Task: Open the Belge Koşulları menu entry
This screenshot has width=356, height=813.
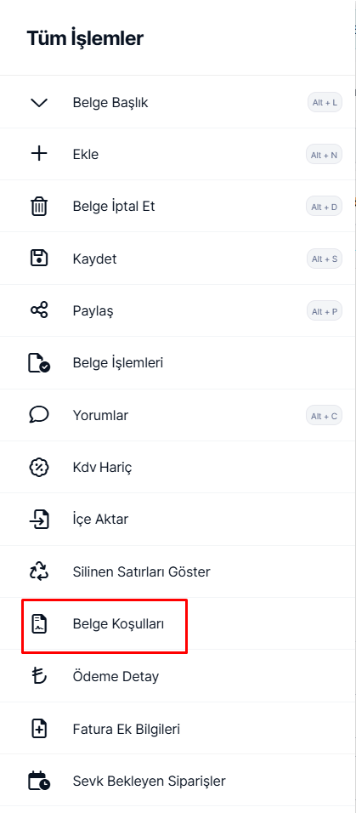Action: tap(178, 623)
